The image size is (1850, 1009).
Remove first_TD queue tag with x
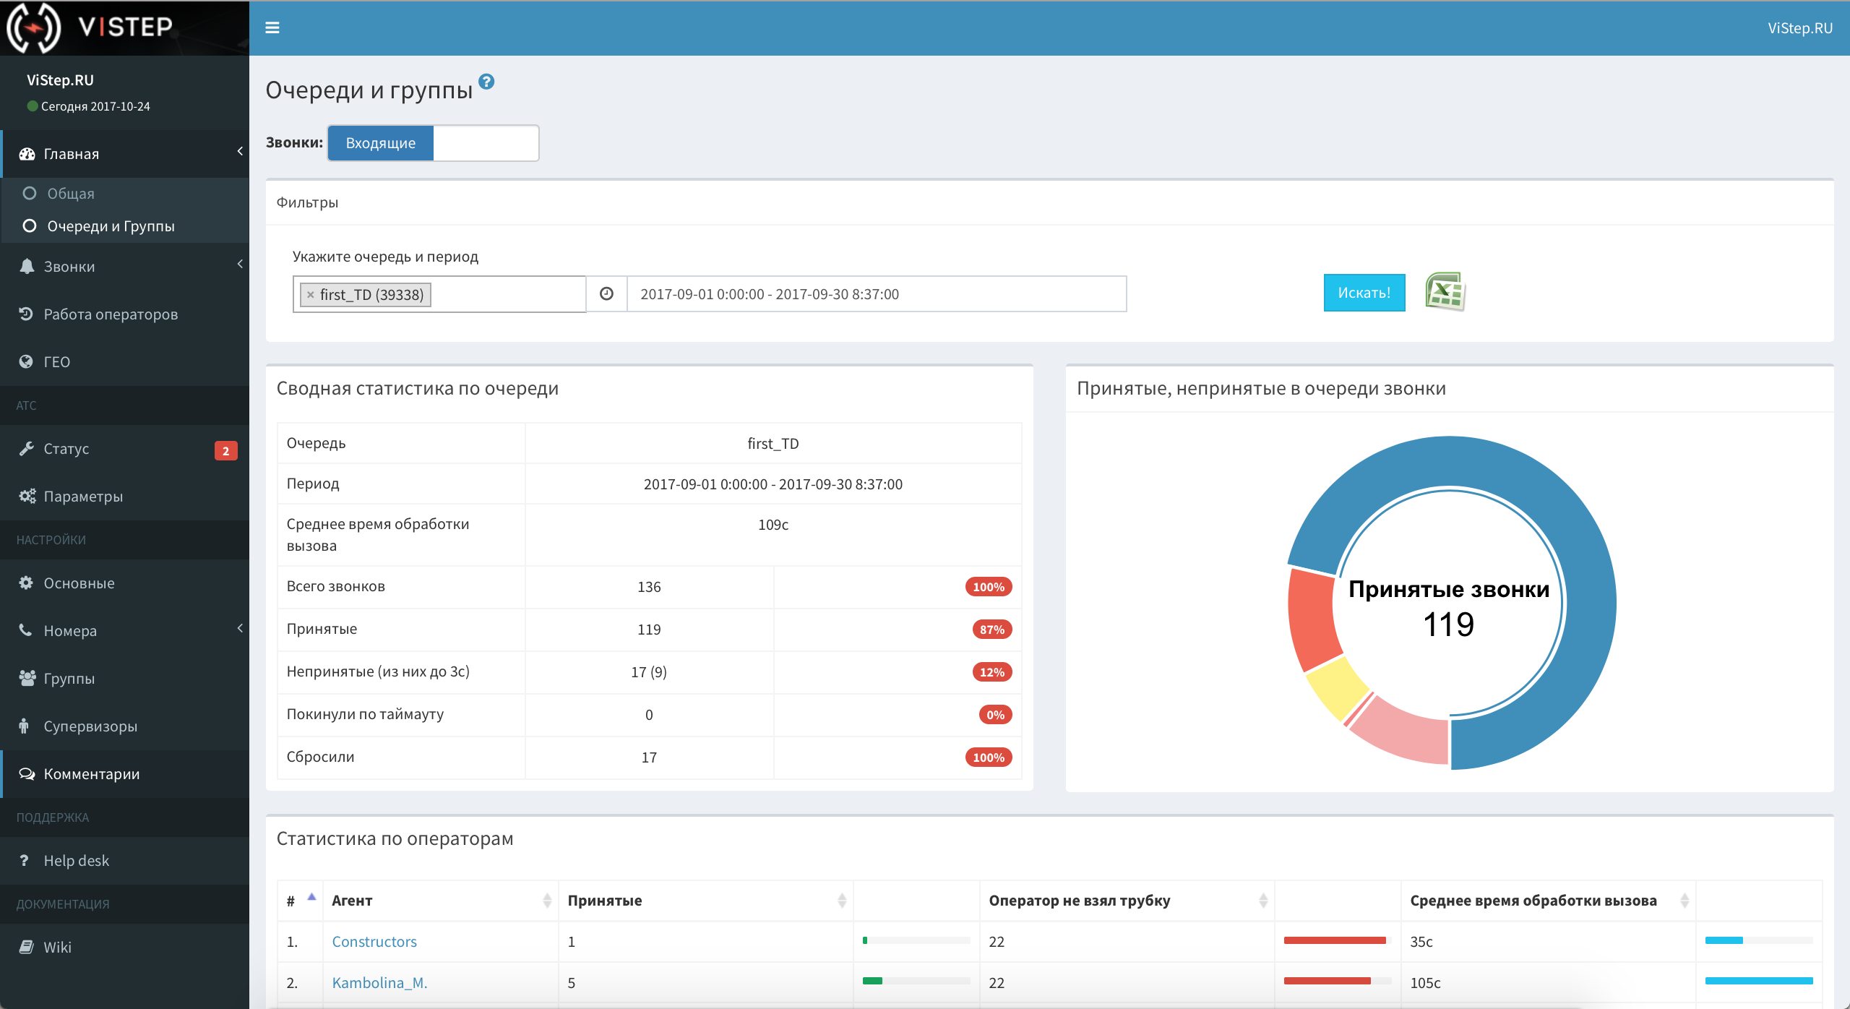click(x=310, y=295)
